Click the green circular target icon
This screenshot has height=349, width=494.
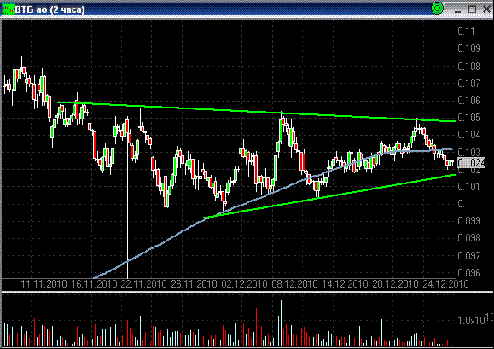pos(437,9)
